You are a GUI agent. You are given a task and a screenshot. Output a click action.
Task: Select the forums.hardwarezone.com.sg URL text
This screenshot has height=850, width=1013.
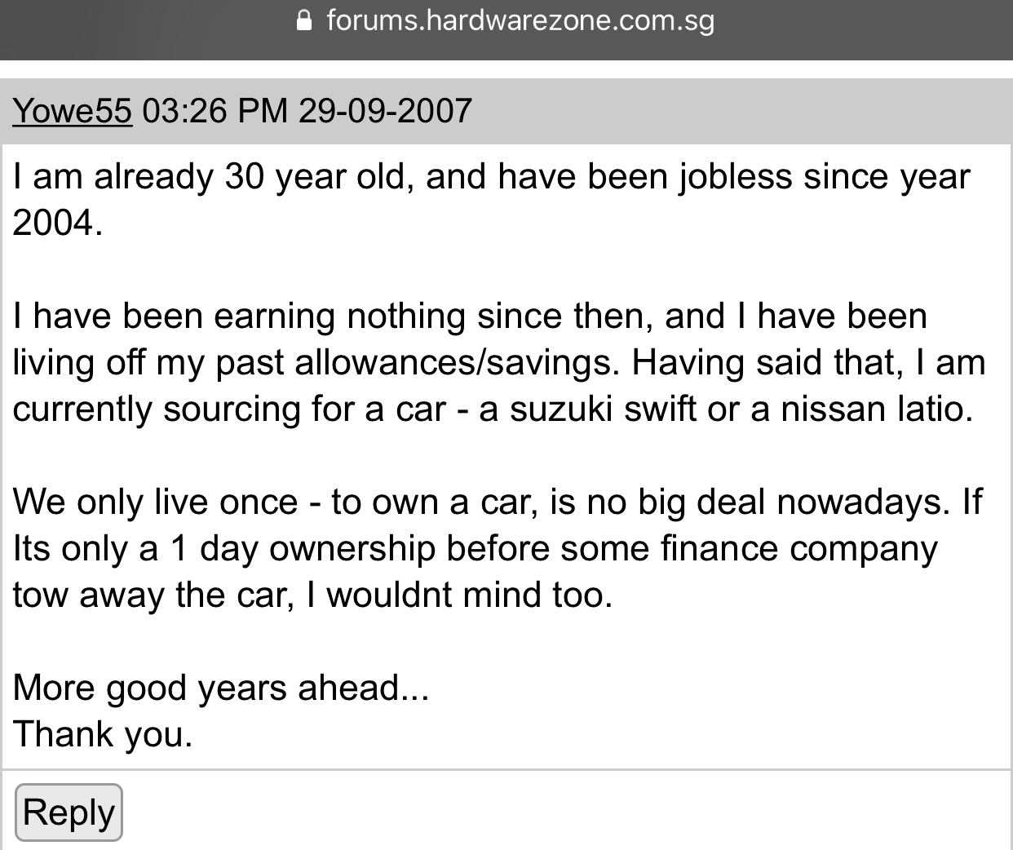tap(520, 20)
